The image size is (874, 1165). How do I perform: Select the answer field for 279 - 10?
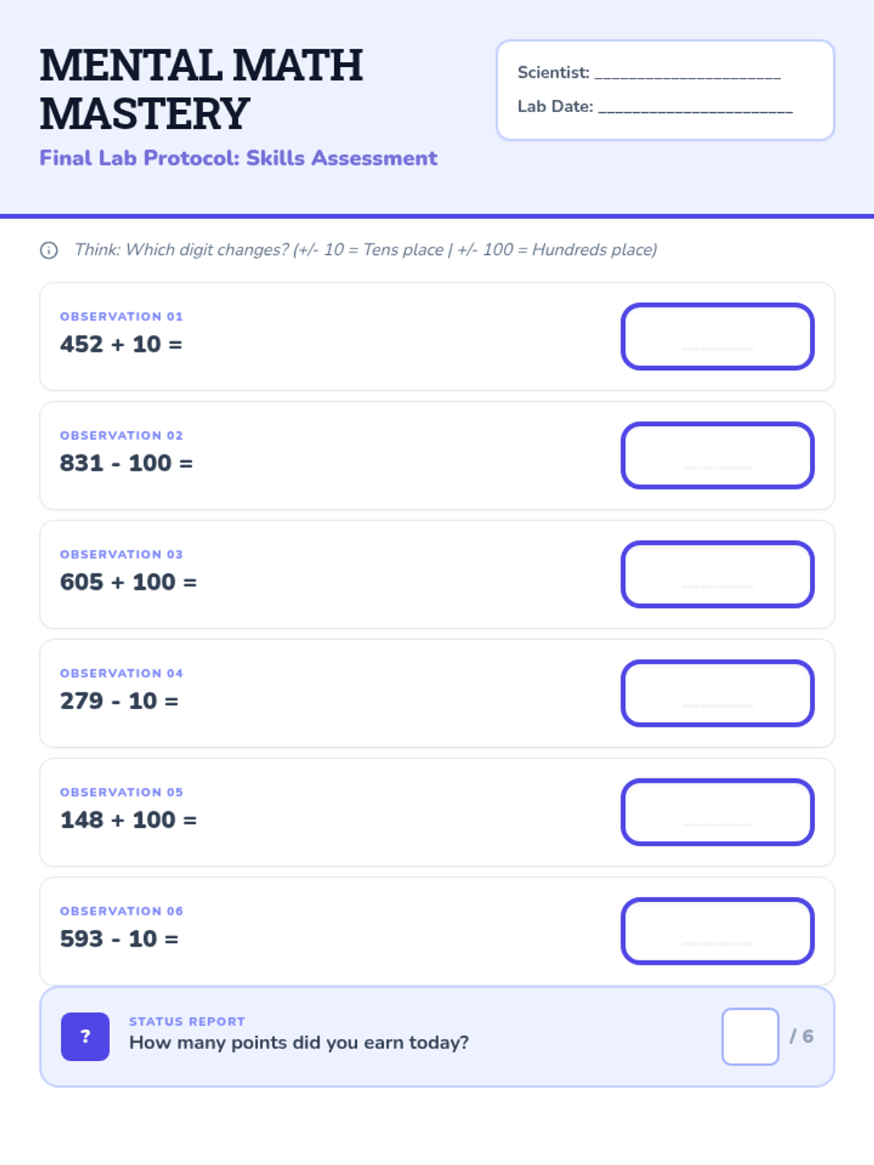(717, 693)
